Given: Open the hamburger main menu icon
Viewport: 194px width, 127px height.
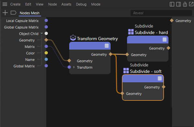Looking at the screenshot, I should [5, 4].
